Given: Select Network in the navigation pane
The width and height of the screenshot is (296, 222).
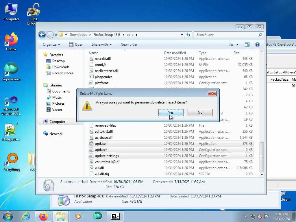Looking at the screenshot, I should click(x=56, y=134).
